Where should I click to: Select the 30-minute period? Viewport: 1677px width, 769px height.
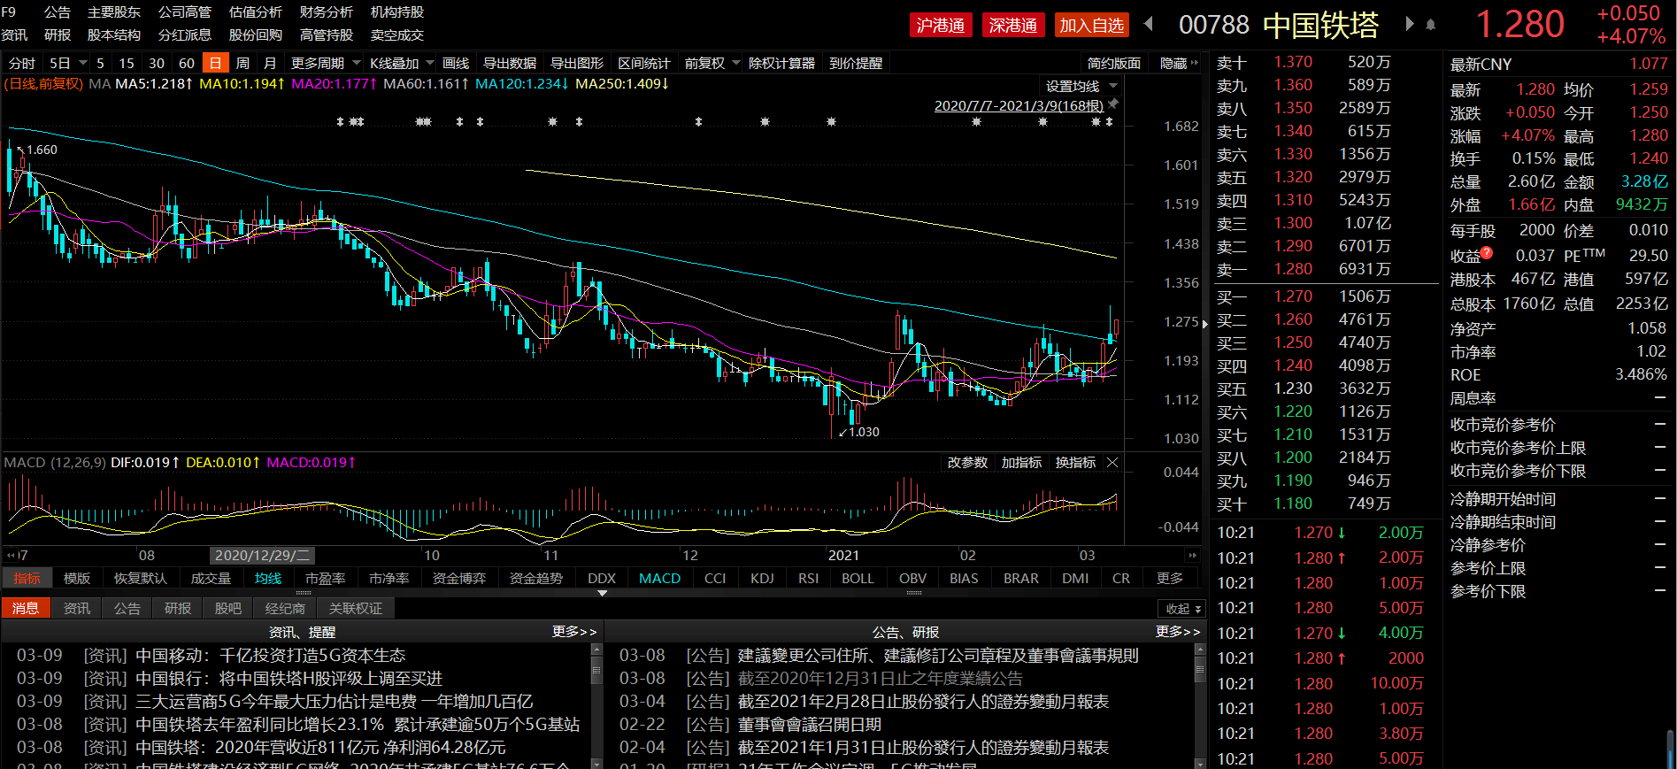point(157,63)
